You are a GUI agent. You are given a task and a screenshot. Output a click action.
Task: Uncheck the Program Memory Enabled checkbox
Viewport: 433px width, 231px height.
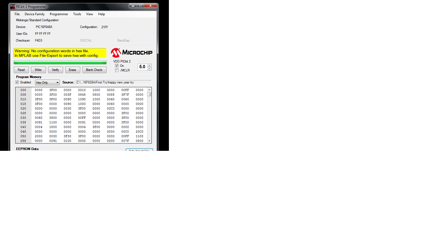click(x=17, y=82)
